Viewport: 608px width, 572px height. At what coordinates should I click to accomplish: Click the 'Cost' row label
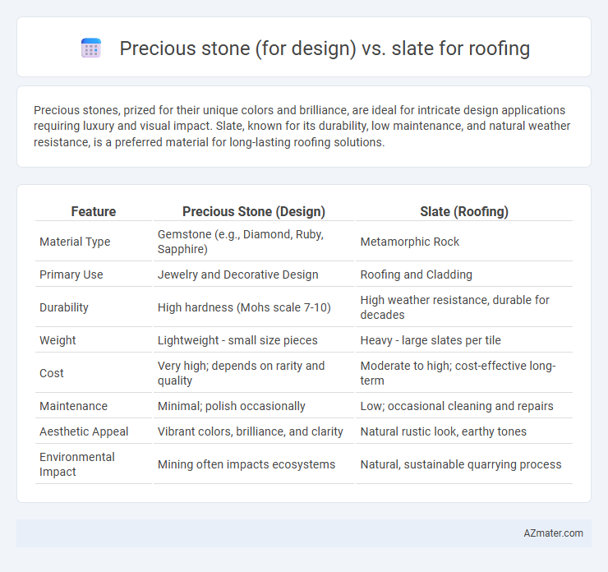(52, 373)
